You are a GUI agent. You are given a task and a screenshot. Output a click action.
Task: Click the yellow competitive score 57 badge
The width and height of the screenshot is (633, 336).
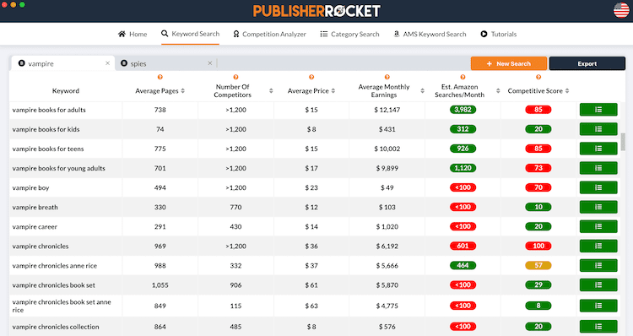pos(538,265)
